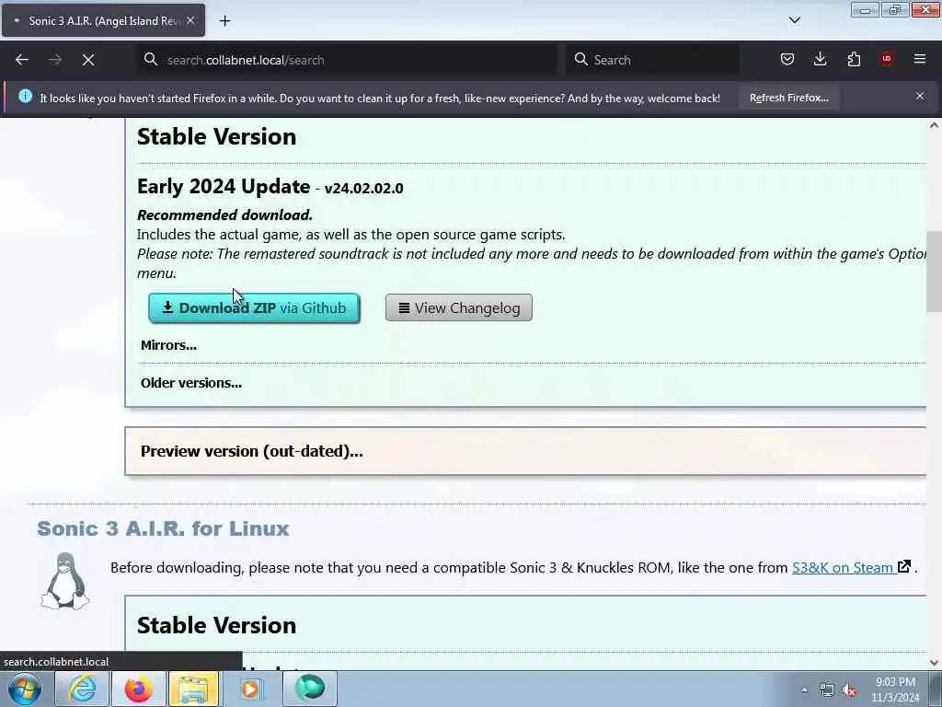
Task: Click the Linux Tux penguin image
Action: point(65,582)
